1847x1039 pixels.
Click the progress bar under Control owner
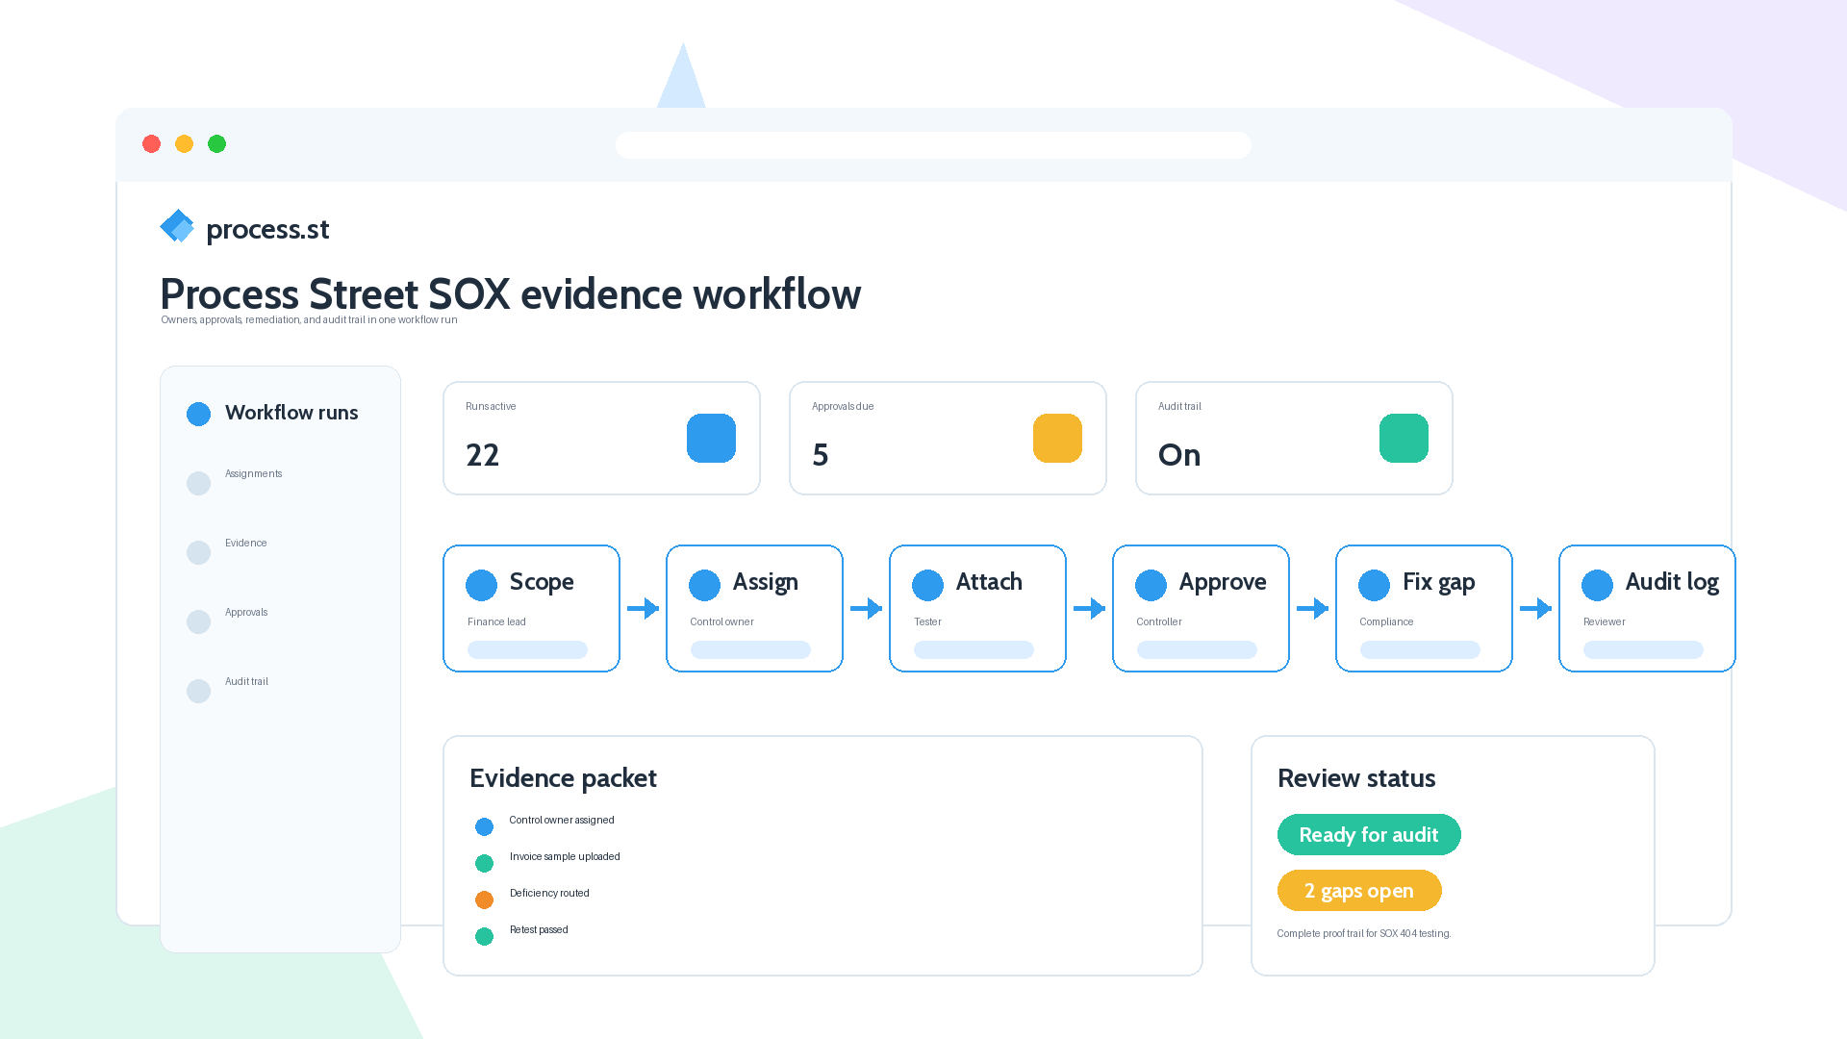(x=750, y=649)
